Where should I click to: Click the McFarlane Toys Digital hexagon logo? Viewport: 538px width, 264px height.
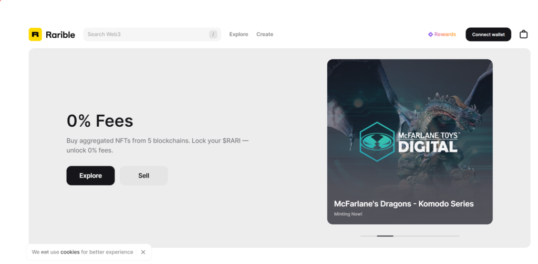[377, 141]
